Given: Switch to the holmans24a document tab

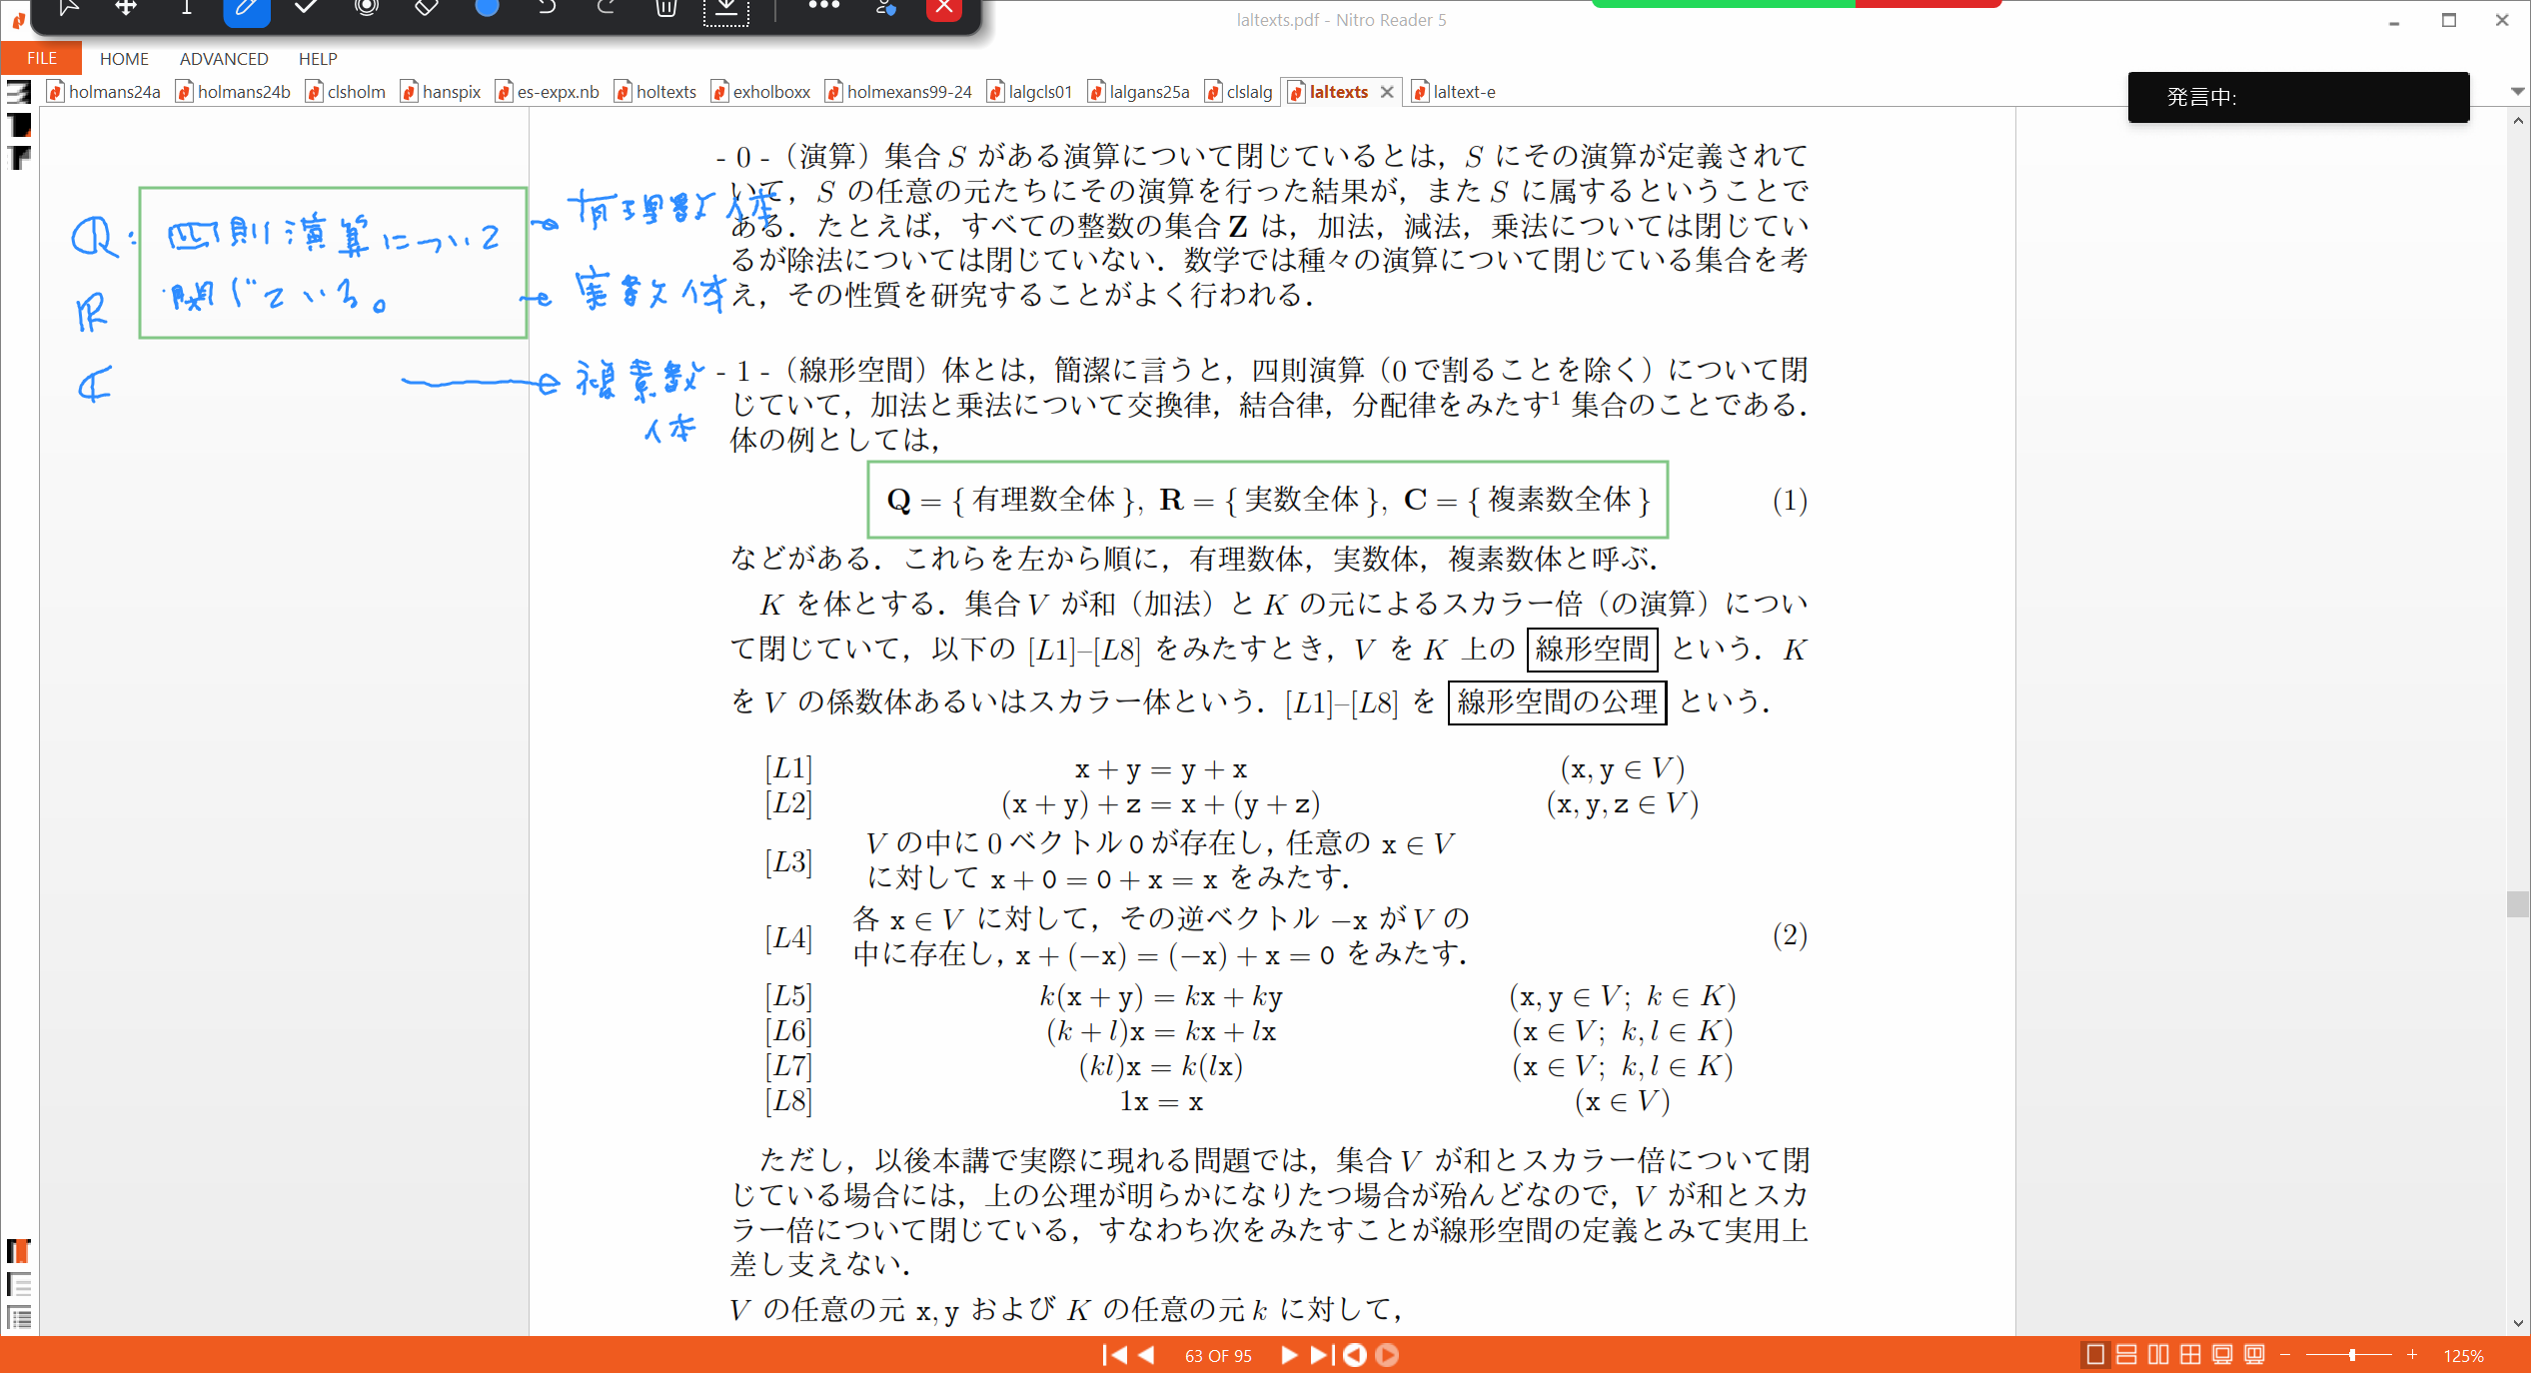Looking at the screenshot, I should (x=104, y=92).
